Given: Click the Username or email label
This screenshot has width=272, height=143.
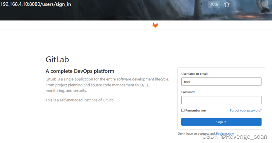Looking at the screenshot, I should [x=194, y=74].
